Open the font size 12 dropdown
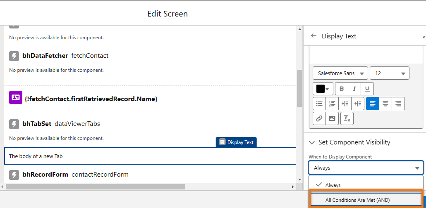Screen dimensions: 426x208 [390, 73]
